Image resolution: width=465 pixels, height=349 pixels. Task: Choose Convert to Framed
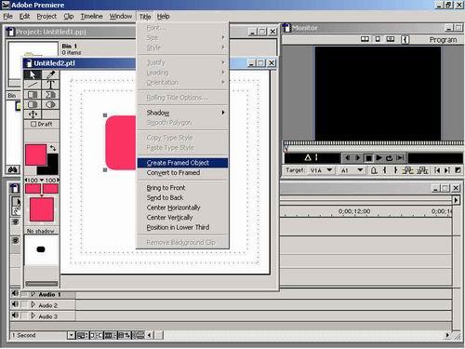(x=182, y=173)
